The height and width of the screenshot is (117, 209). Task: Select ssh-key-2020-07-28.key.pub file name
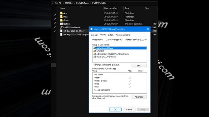point(76,35)
